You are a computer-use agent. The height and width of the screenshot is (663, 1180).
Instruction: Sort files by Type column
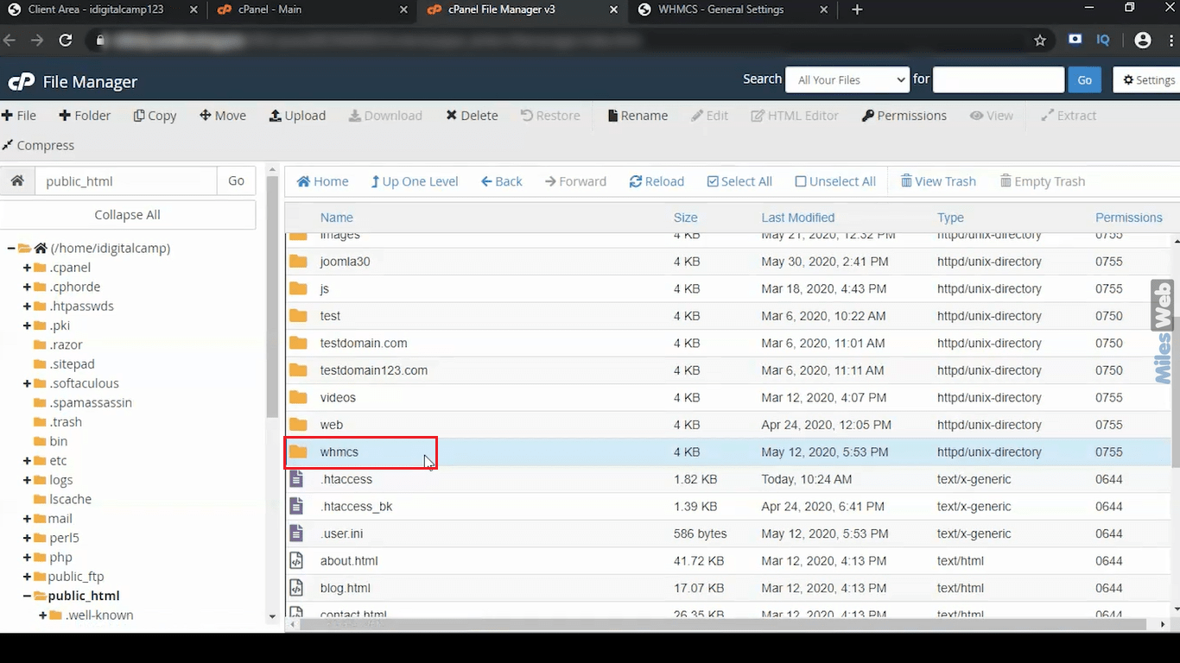(950, 218)
